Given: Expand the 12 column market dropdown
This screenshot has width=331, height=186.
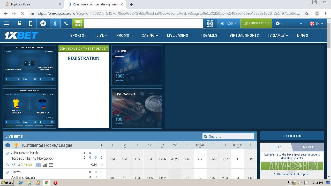Looking at the screenshot, I should (162, 146).
